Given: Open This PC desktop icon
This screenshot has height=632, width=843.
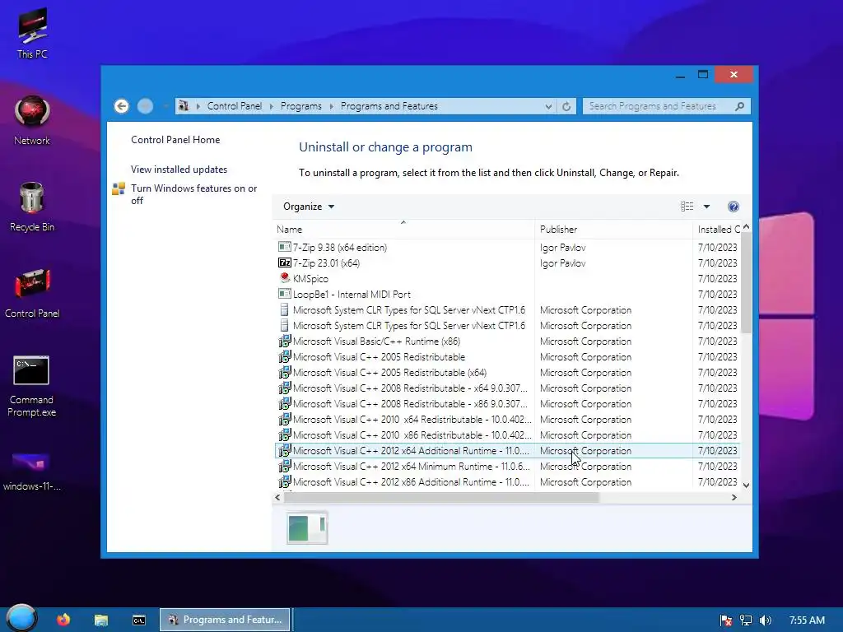Looking at the screenshot, I should 32,33.
